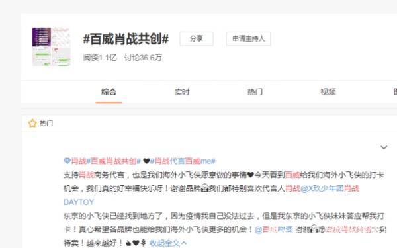Click the #百威肖战共创# topic title heading
The height and width of the screenshot is (248, 397).
pyautogui.click(x=126, y=39)
